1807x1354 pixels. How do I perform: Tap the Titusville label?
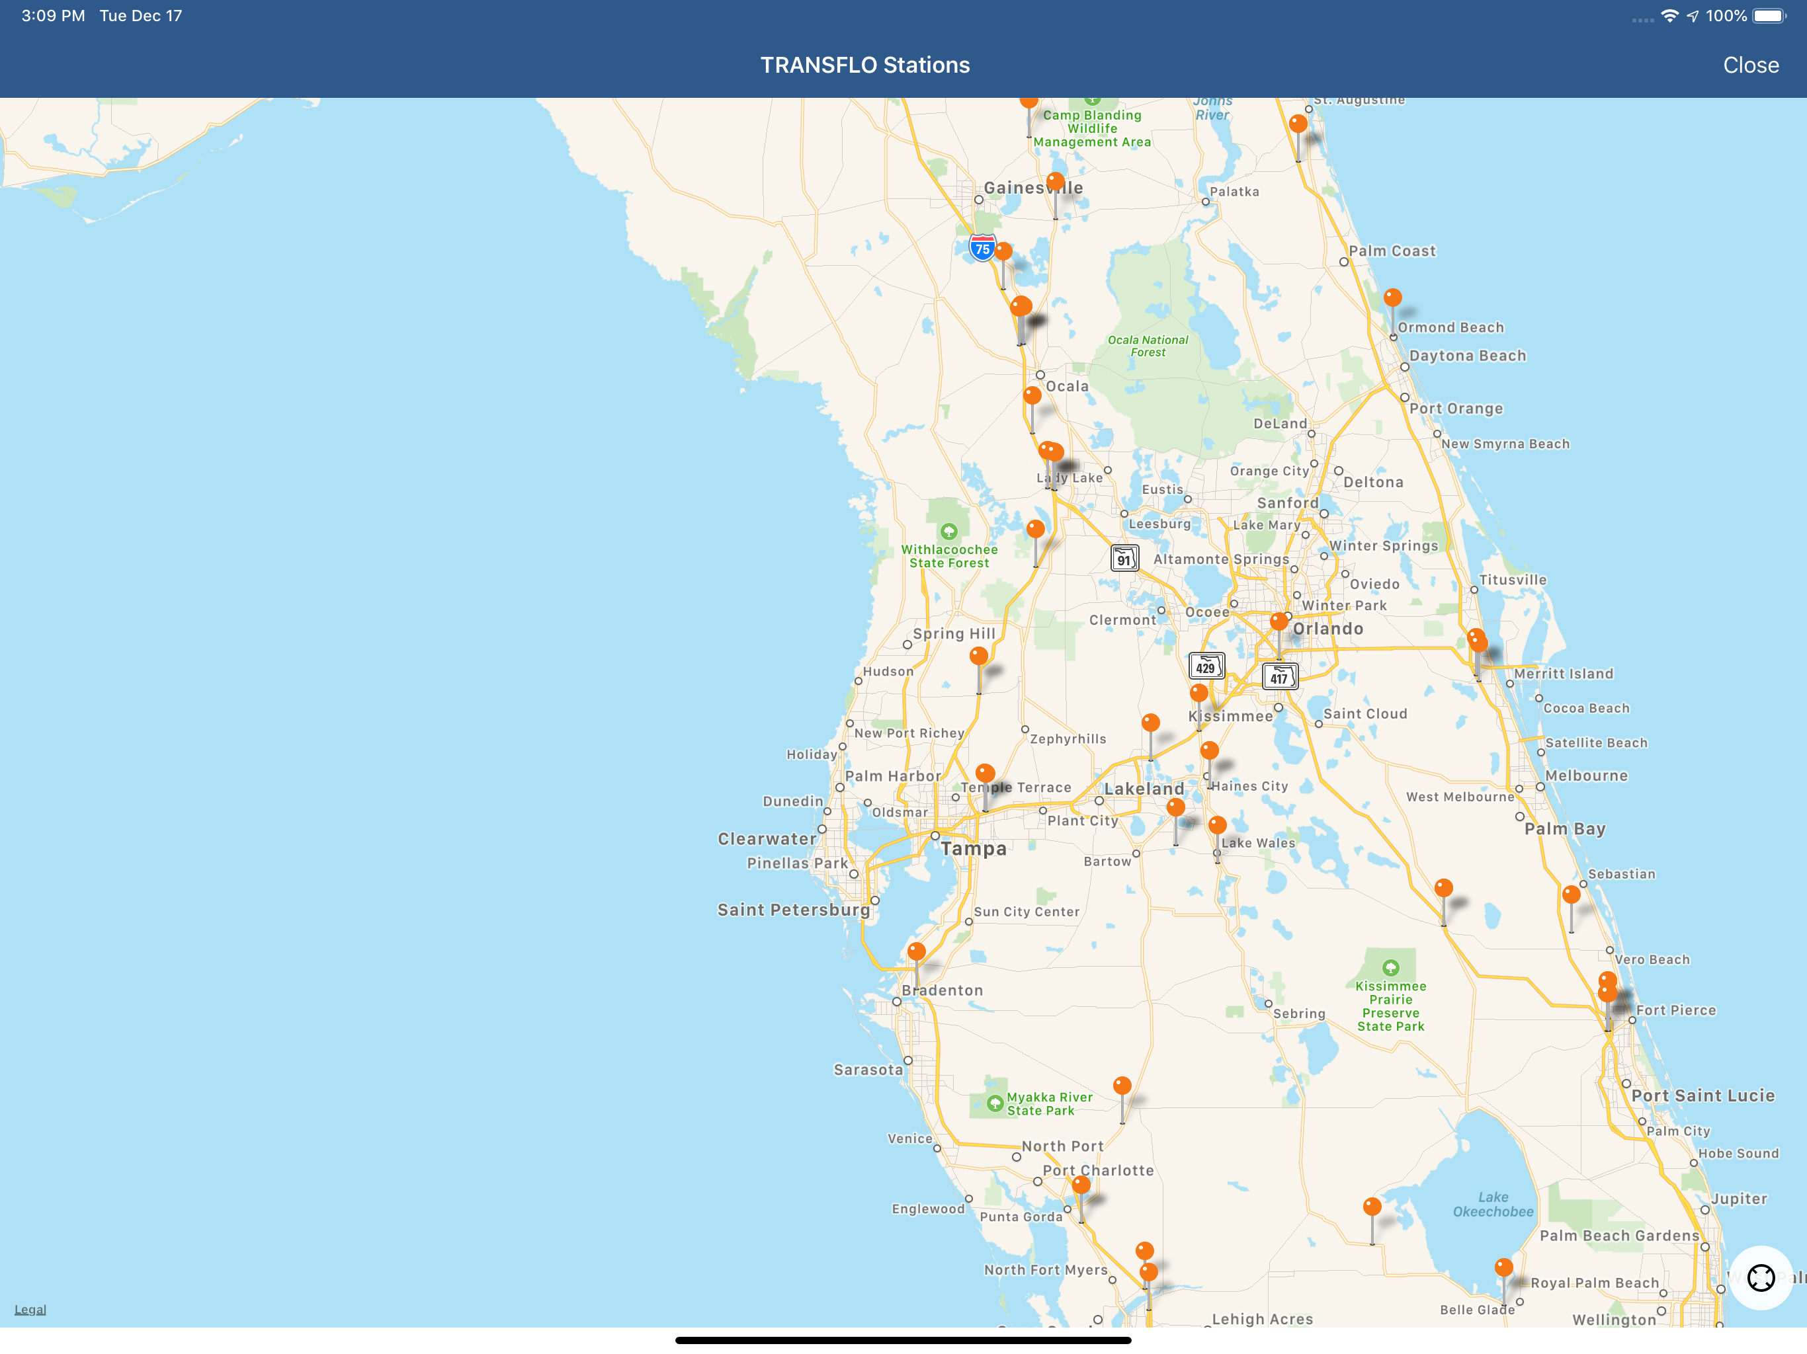[x=1512, y=580]
